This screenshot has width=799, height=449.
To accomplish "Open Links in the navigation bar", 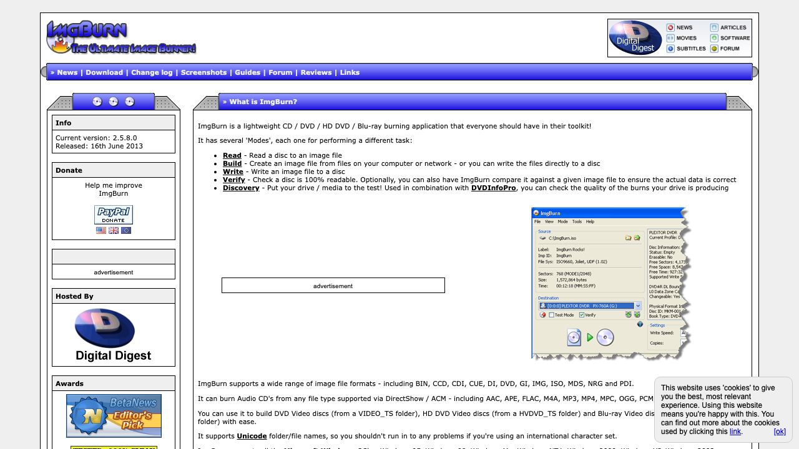I will click(350, 72).
